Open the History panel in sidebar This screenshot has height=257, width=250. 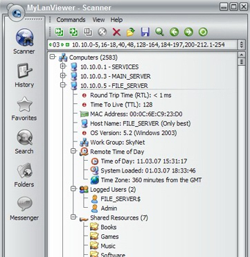pyautogui.click(x=24, y=75)
